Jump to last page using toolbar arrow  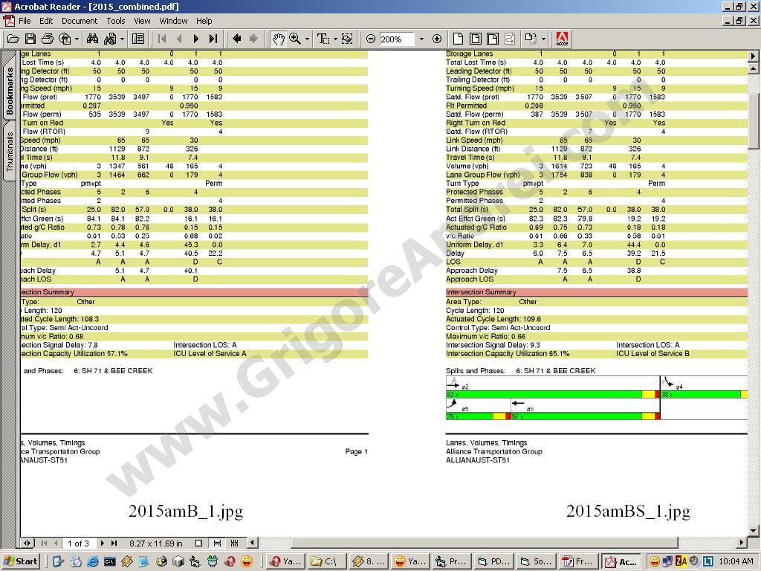coord(213,39)
